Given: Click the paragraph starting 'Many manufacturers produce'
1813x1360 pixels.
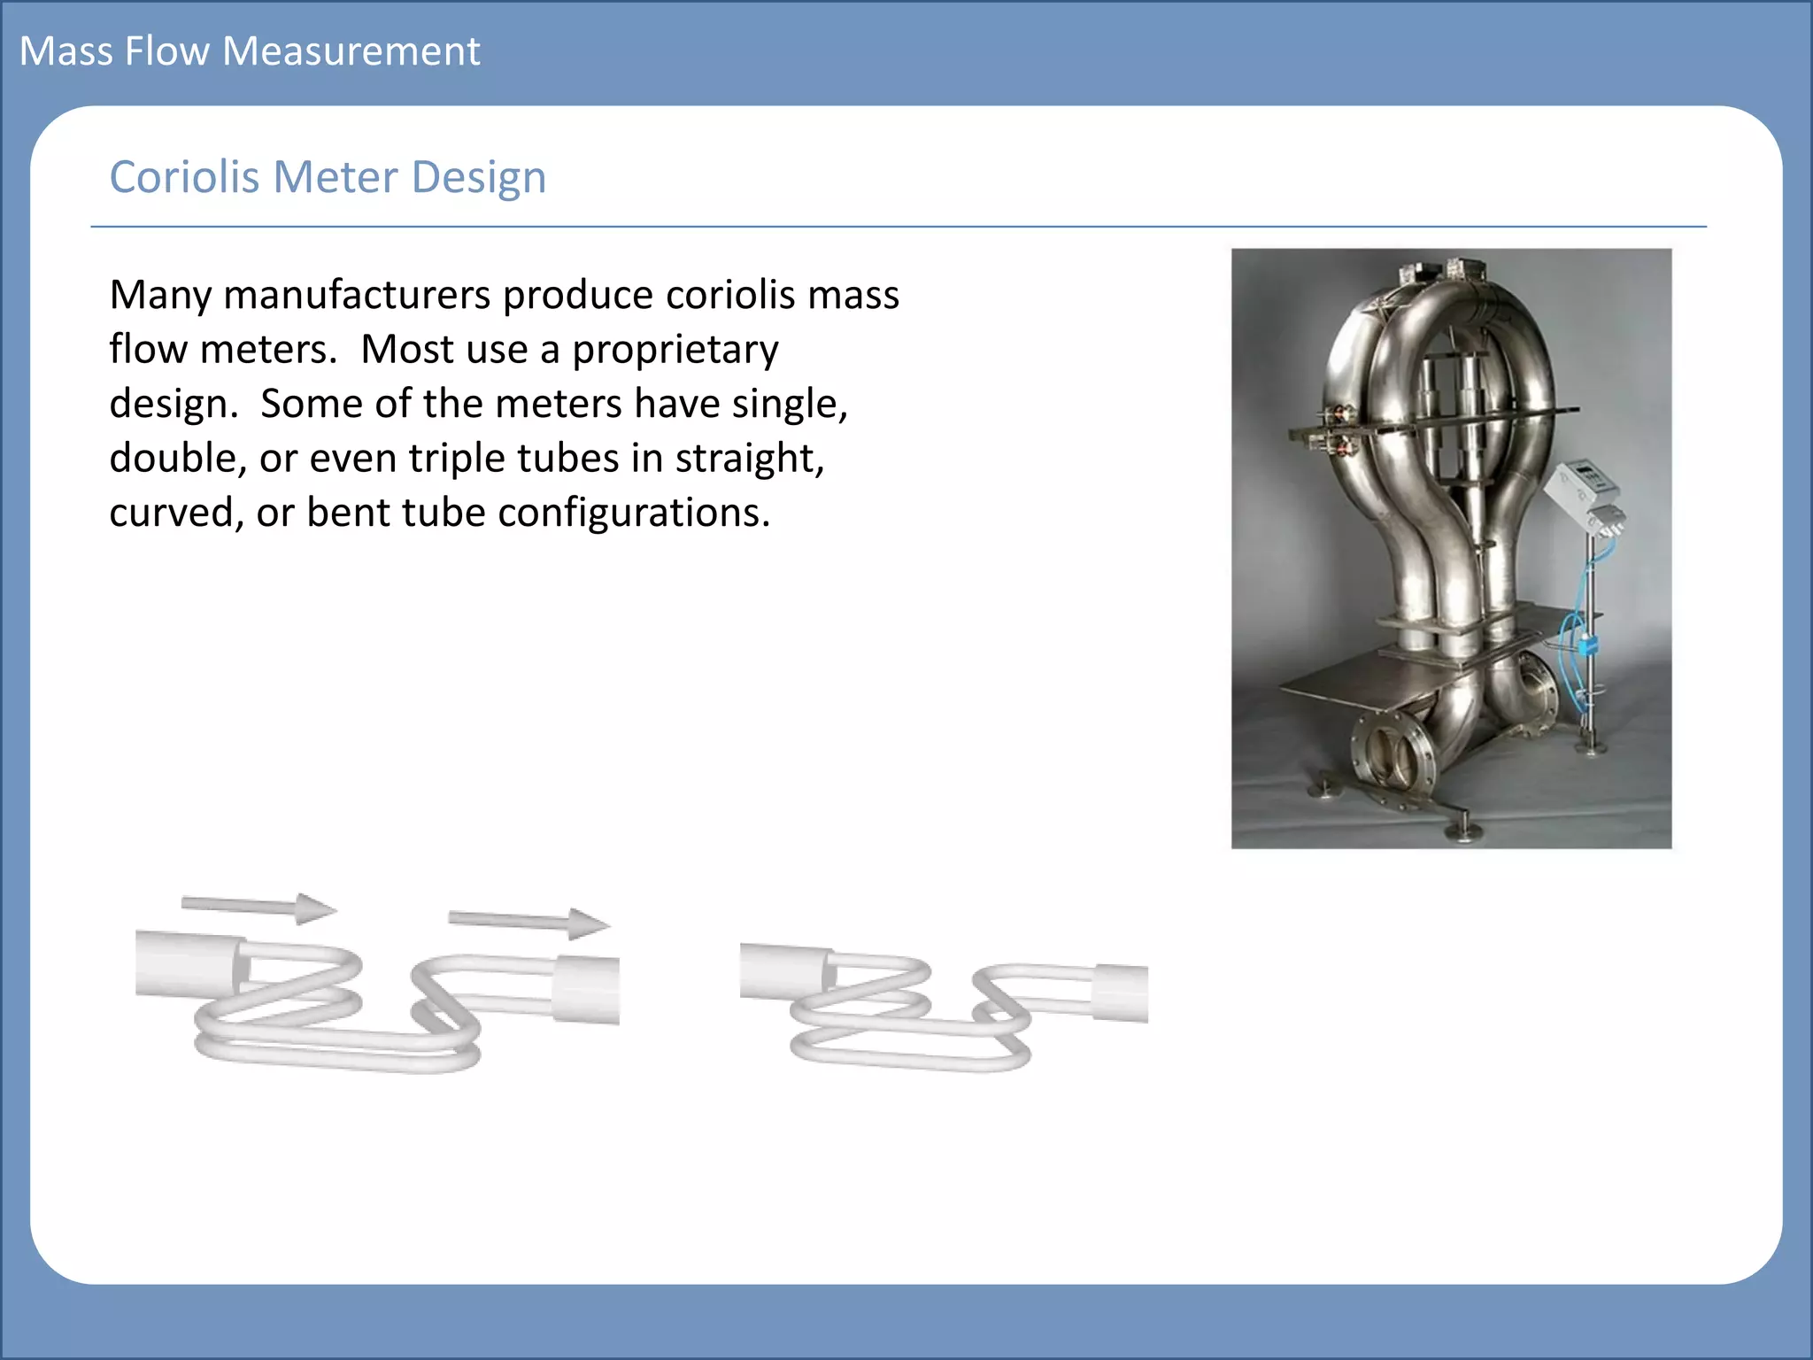Looking at the screenshot, I should pos(504,404).
